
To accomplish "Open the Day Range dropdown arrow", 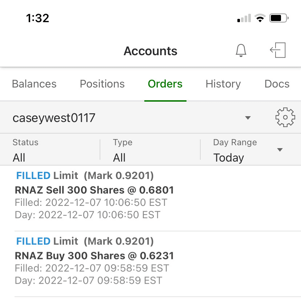I will coord(280,150).
